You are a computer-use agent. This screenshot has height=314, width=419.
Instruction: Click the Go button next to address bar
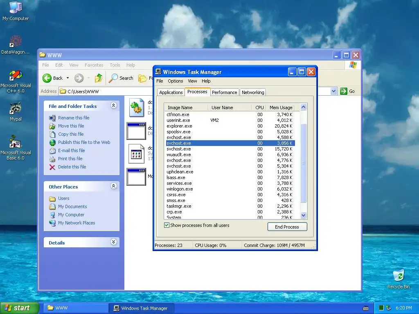(347, 91)
